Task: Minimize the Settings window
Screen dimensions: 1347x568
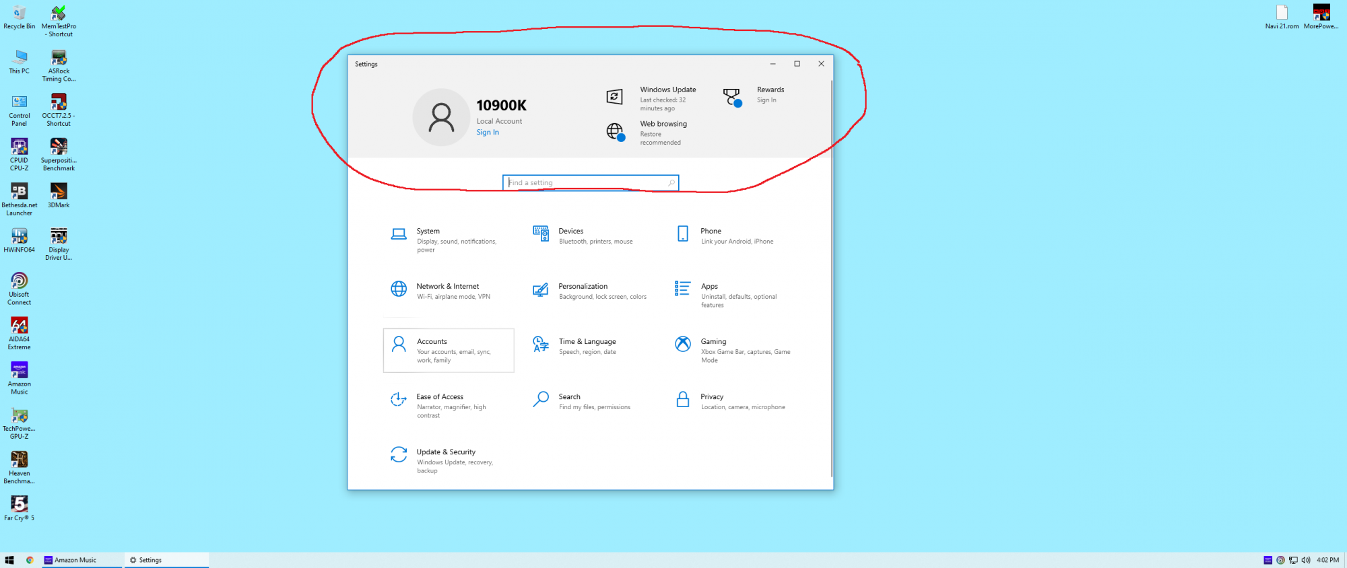Action: coord(773,64)
